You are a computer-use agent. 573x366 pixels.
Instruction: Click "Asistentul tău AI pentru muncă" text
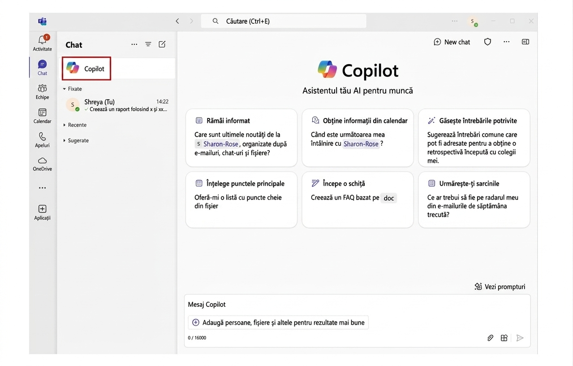pyautogui.click(x=358, y=91)
